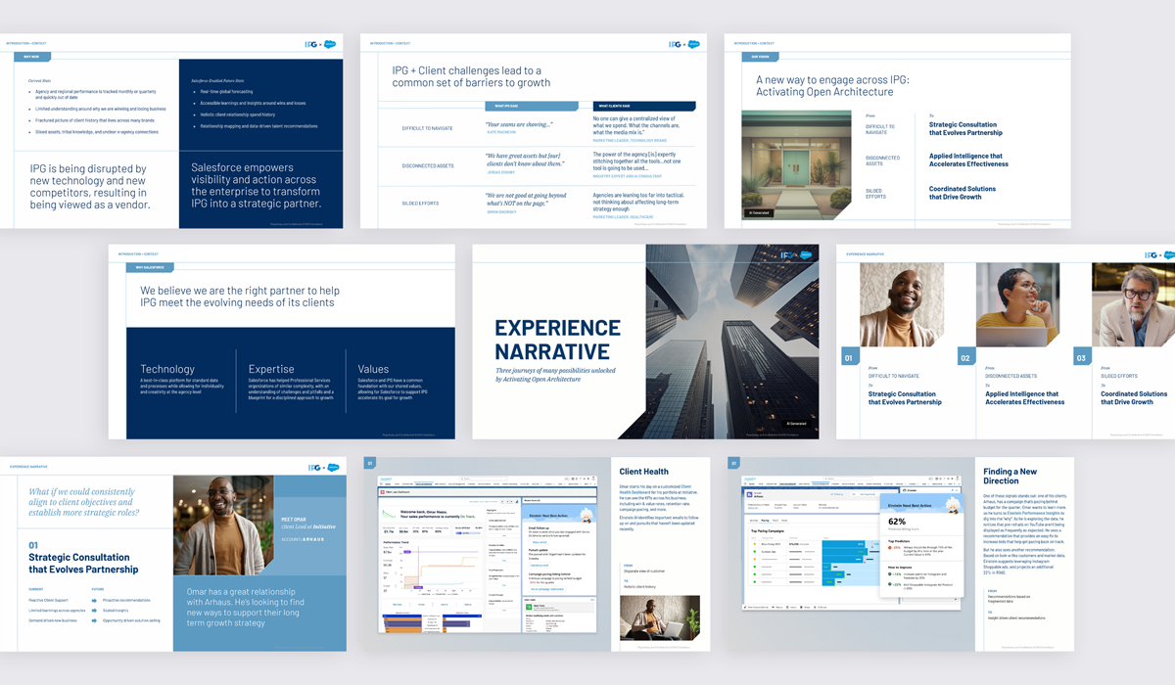Click 'Strategic Consultation that Evolves Partnership' on Omar slide
Viewport: 1175px width, 685px height.
click(x=83, y=564)
